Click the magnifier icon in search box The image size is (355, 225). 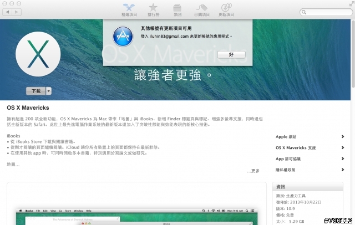click(304, 12)
